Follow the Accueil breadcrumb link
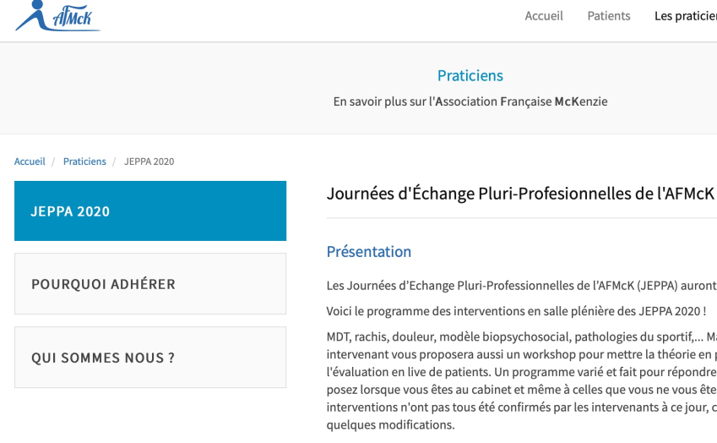Viewport: 717px width, 443px height. tap(30, 161)
